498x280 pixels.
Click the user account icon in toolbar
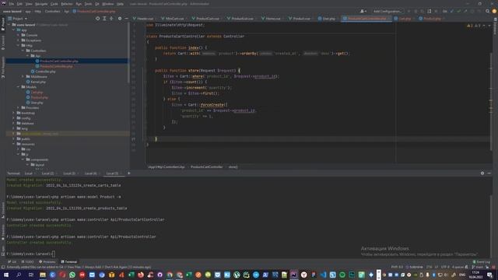pos(363,11)
